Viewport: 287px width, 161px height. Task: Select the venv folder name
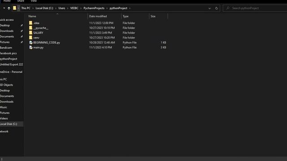[x=36, y=38]
